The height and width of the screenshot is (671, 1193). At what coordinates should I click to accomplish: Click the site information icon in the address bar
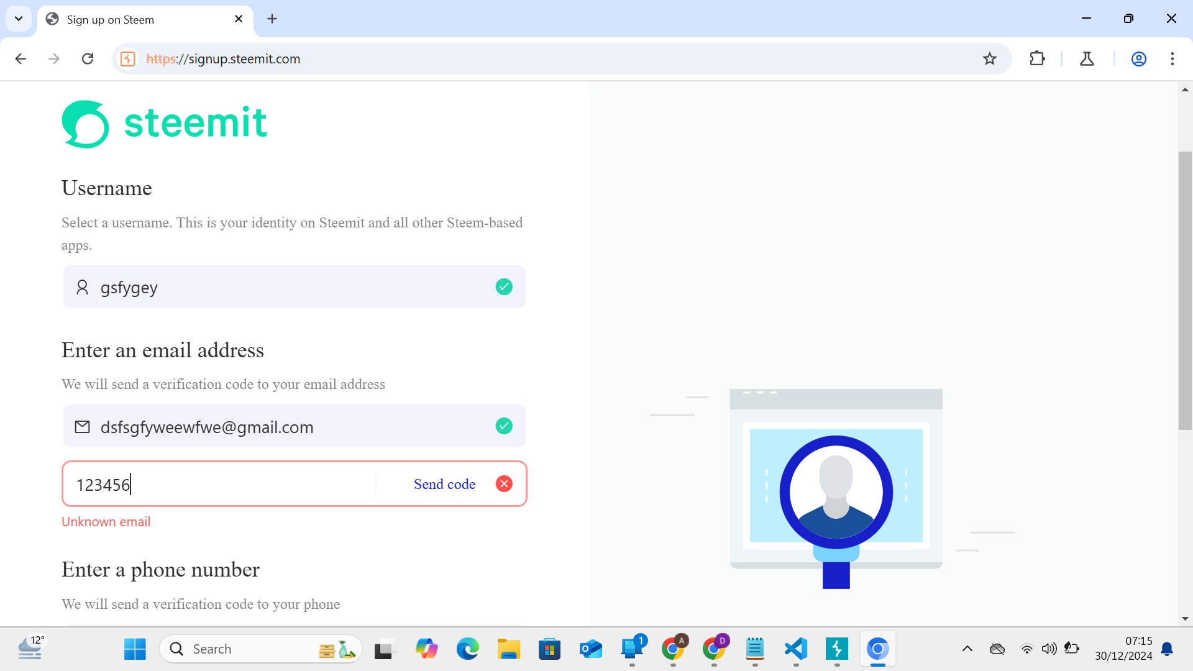coord(127,58)
